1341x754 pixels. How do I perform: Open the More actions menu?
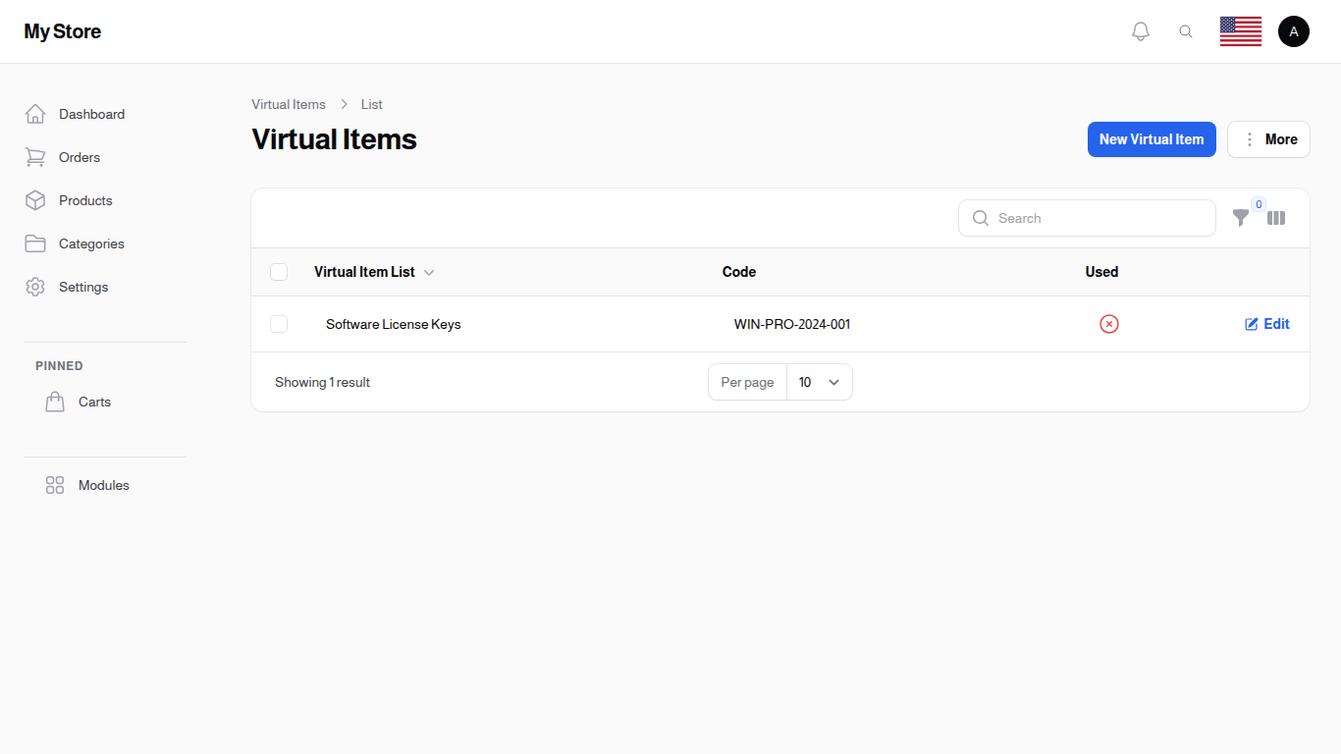coord(1268,139)
